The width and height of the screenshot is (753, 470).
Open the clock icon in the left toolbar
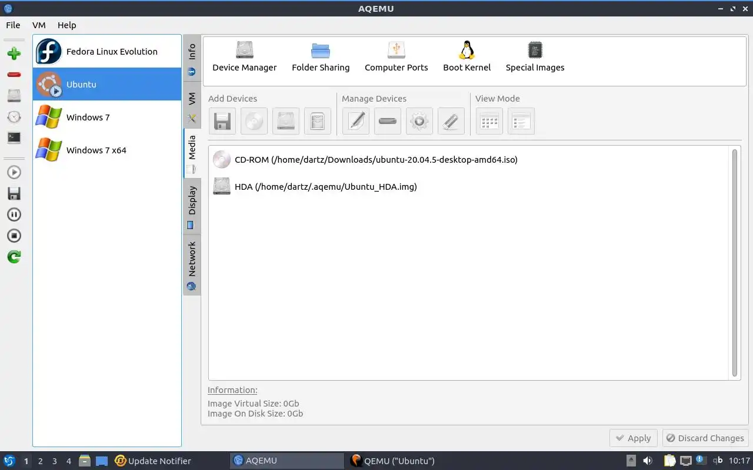pyautogui.click(x=14, y=117)
